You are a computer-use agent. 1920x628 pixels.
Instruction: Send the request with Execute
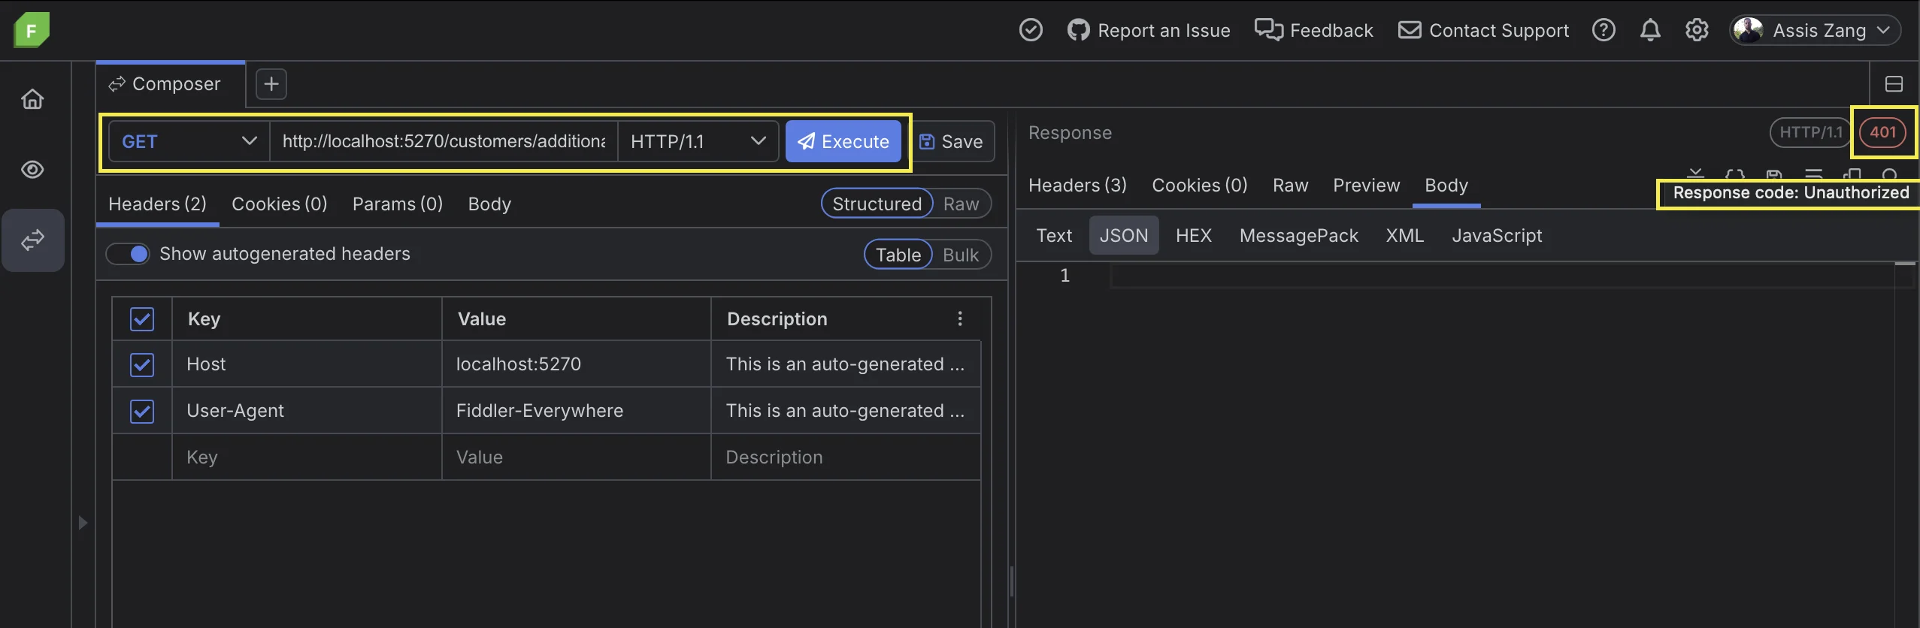pyautogui.click(x=843, y=141)
